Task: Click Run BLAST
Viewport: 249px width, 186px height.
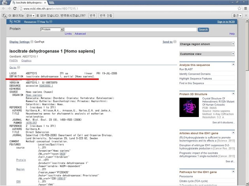Action: (x=186, y=69)
